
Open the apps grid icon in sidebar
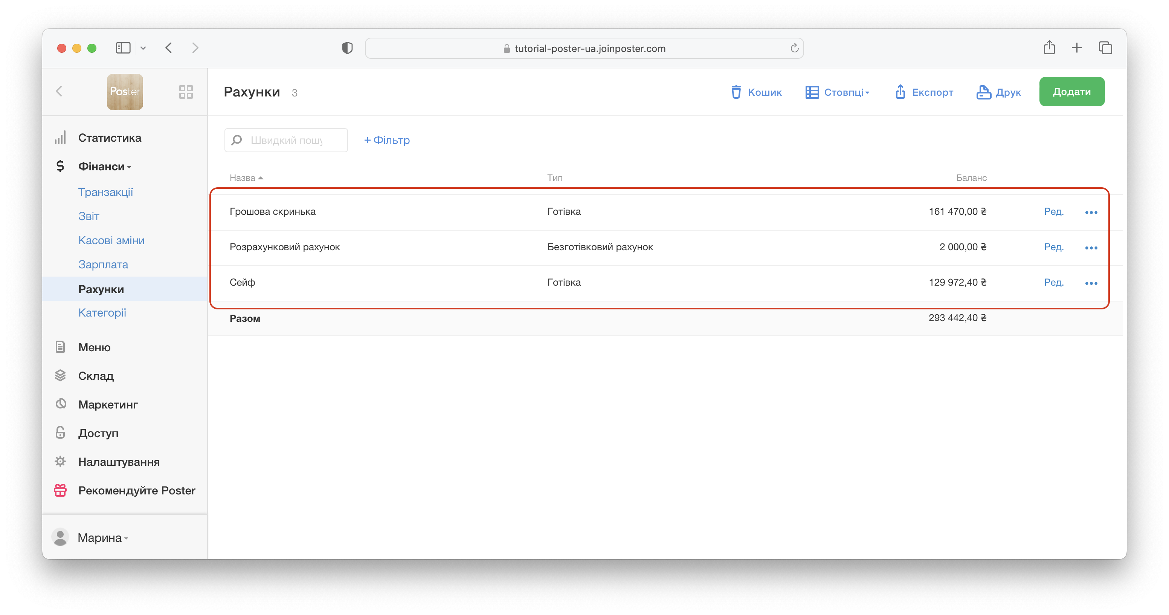click(186, 92)
